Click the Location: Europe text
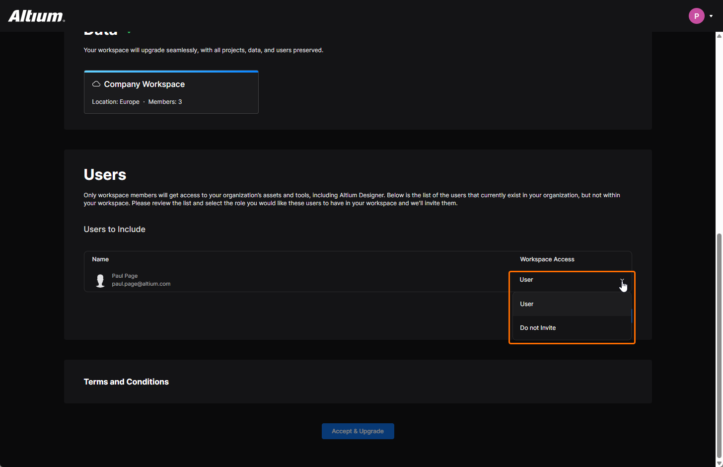 point(116,102)
